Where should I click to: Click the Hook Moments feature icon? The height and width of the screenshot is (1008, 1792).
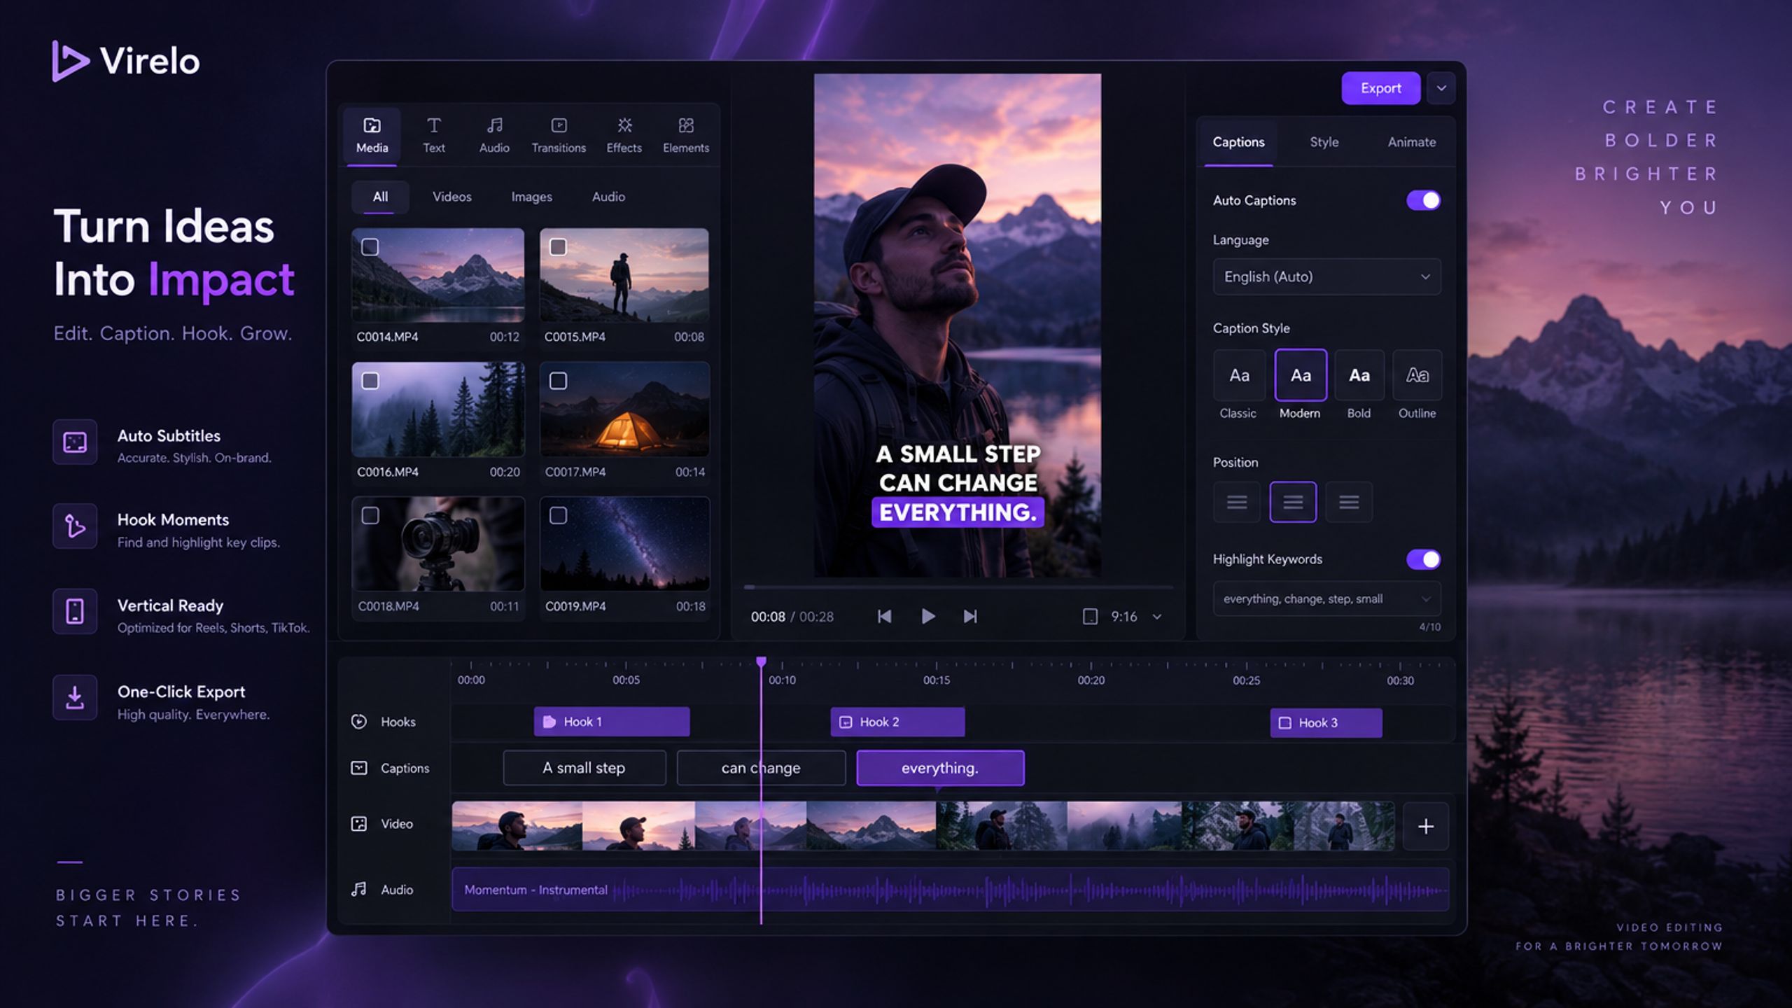[75, 526]
